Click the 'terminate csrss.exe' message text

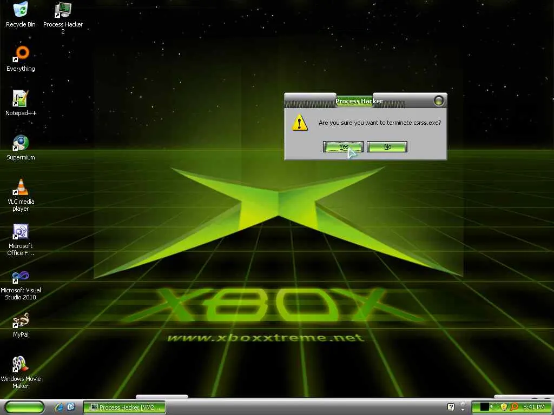380,123
